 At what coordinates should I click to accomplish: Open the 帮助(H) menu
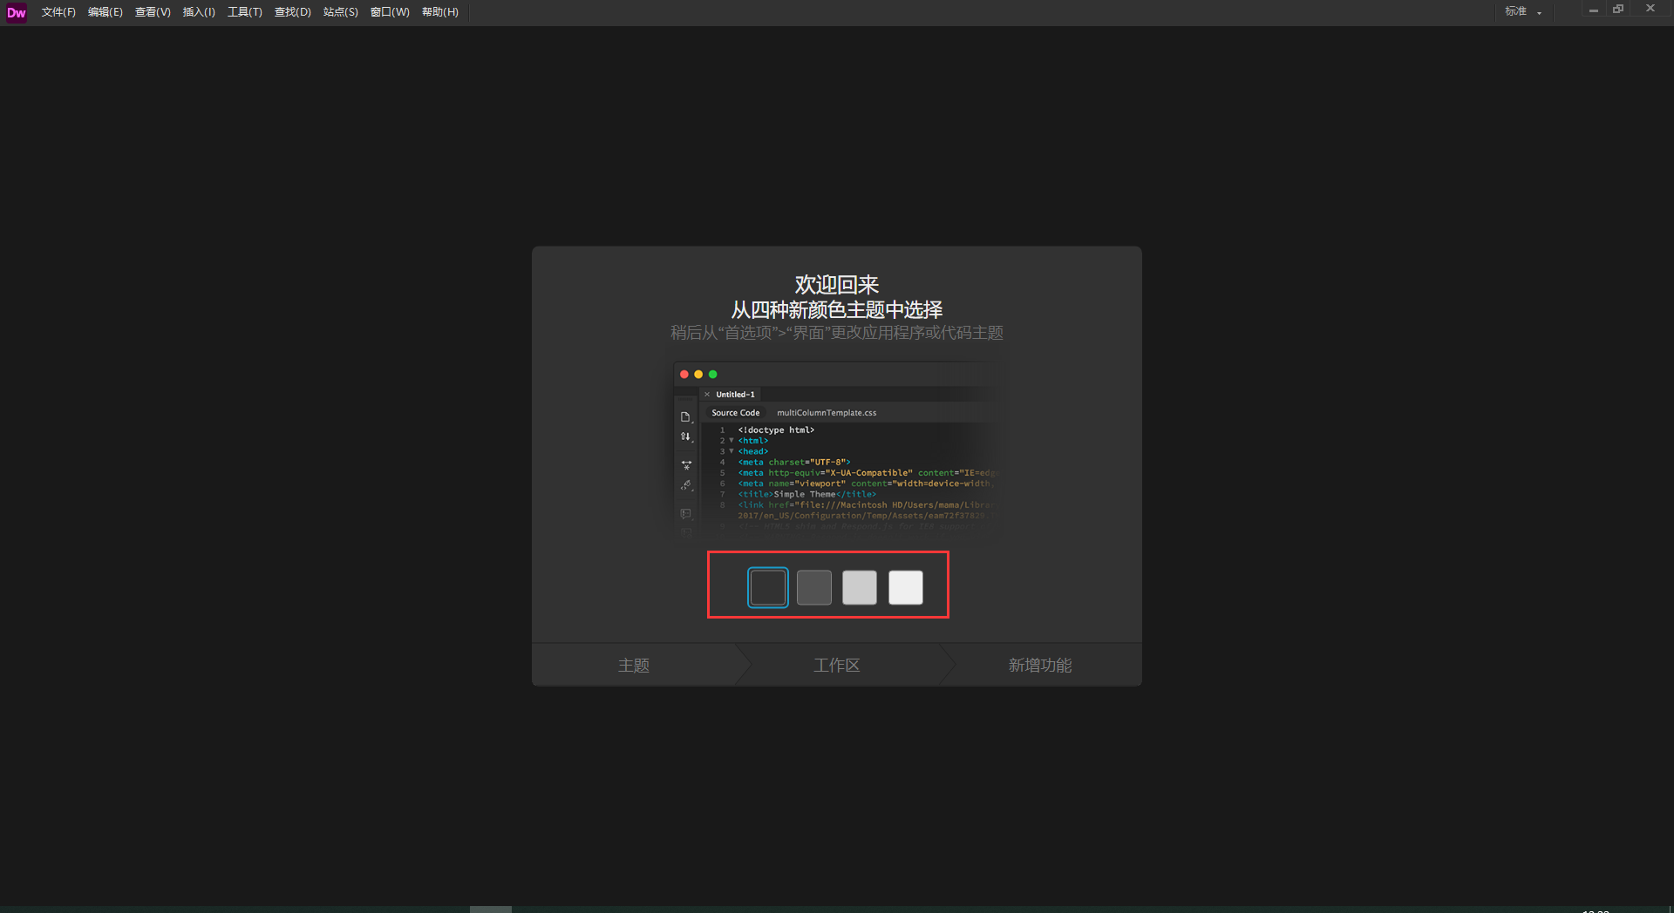point(440,12)
